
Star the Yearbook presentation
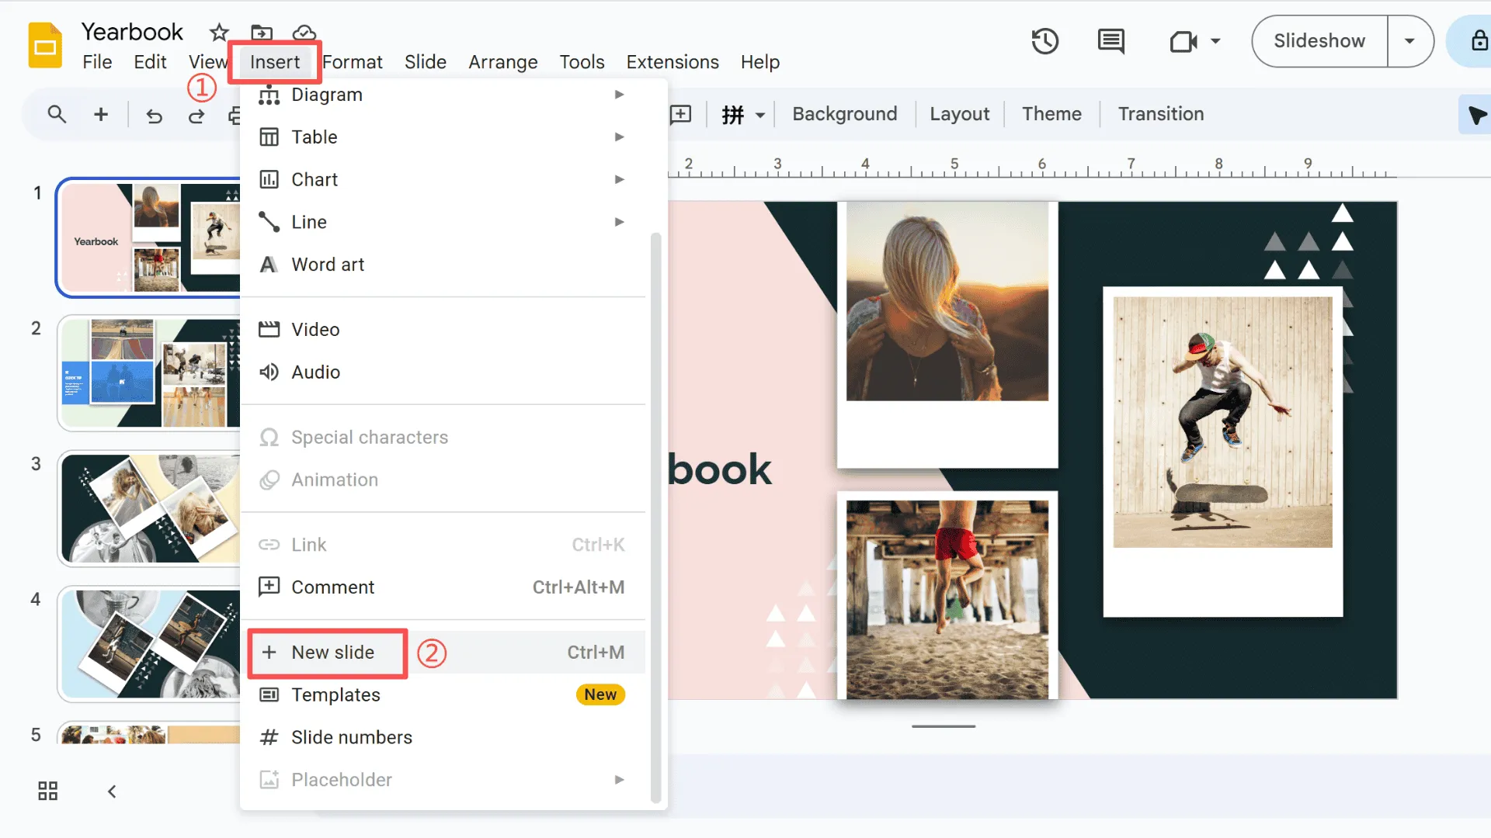point(219,33)
